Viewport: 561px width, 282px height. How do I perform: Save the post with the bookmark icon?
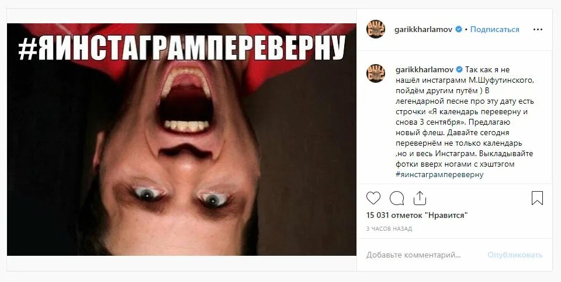point(537,198)
